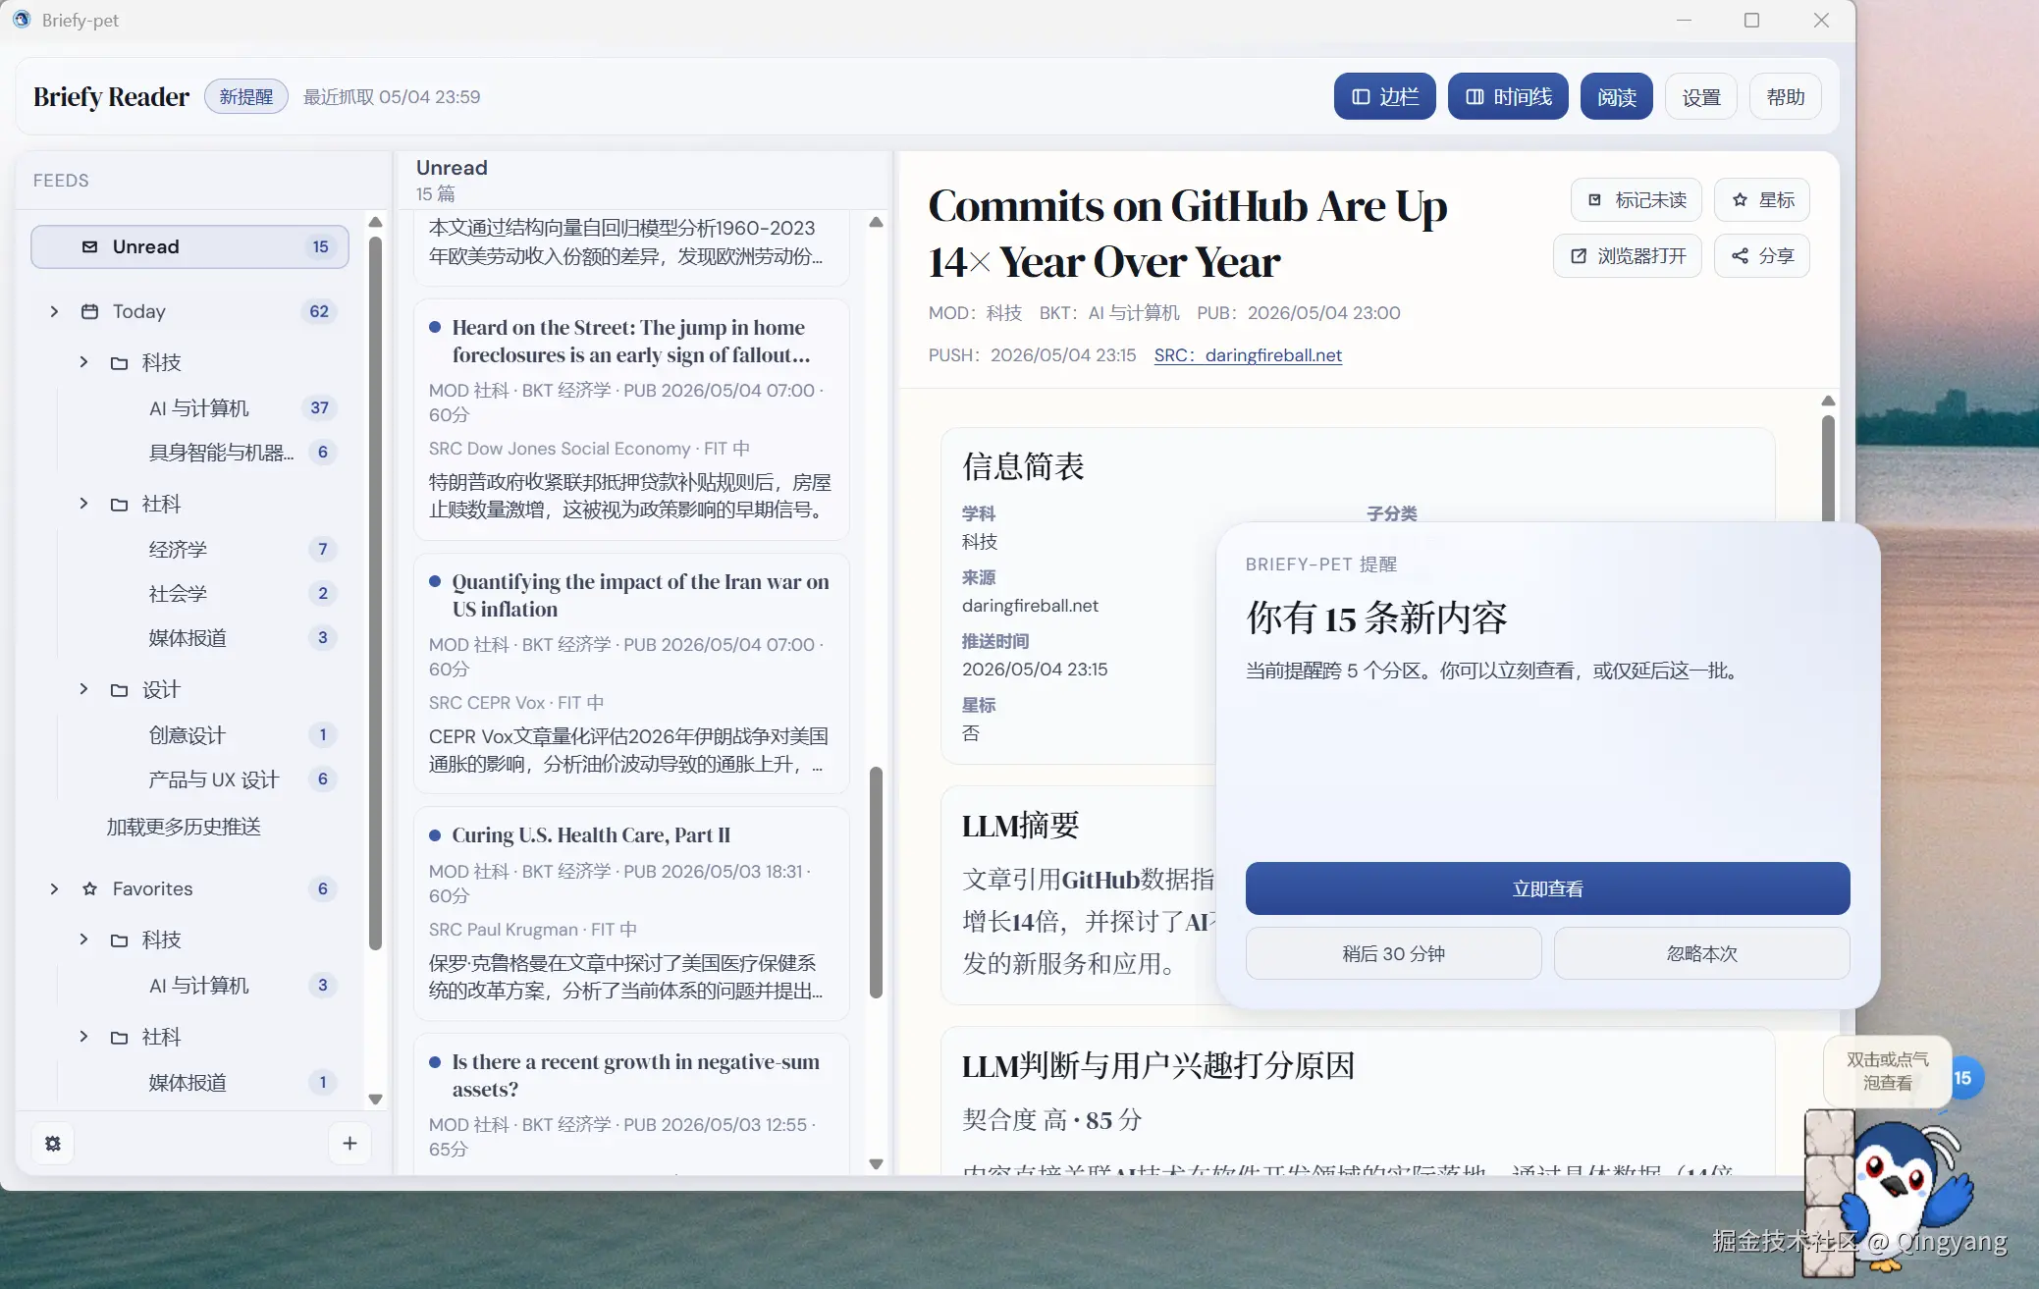Click the feeds sidebar scroll-down arrow

pyautogui.click(x=375, y=1099)
